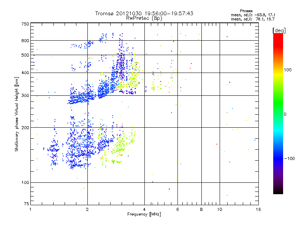Click the '[deg]' colorbar unit label
Screen dimensions: 304x228
click(x=279, y=30)
